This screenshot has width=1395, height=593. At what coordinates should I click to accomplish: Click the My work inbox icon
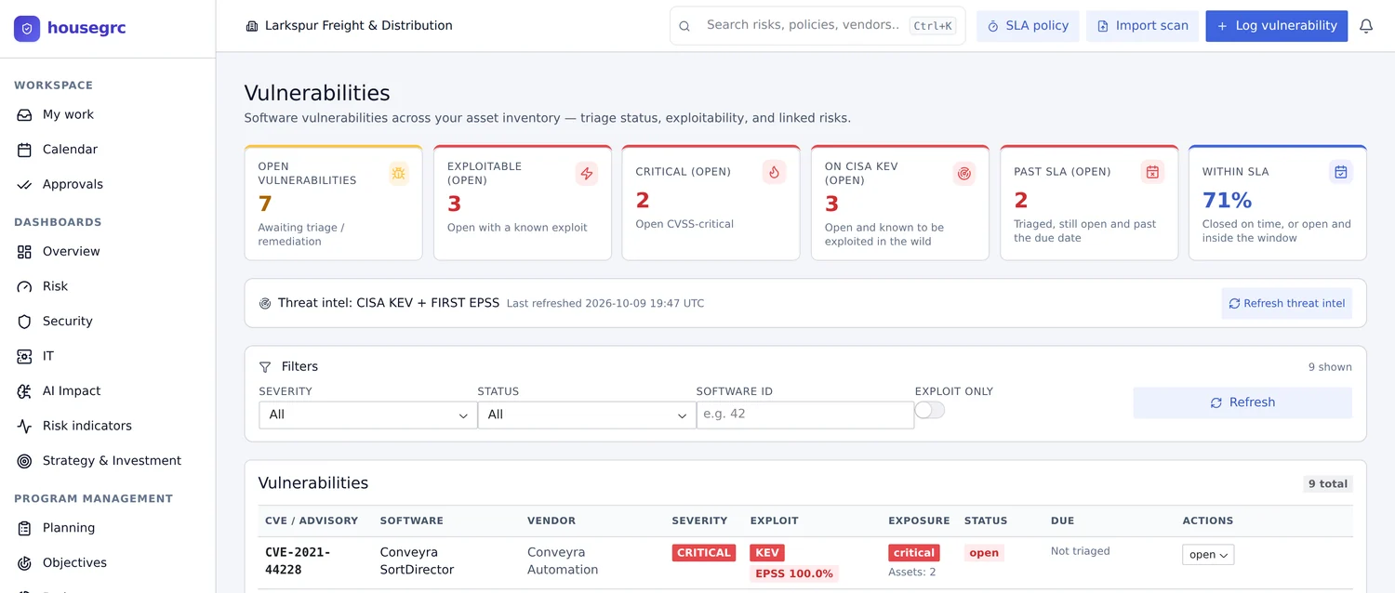click(x=25, y=114)
